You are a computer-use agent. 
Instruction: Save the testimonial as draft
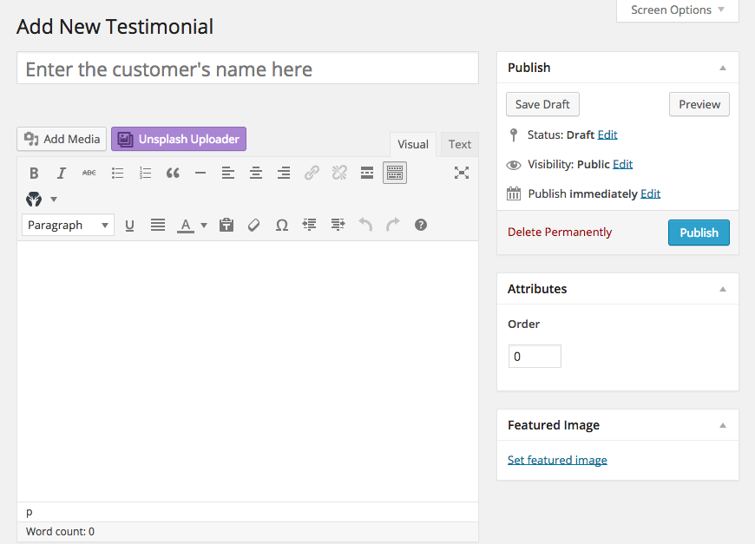click(x=542, y=104)
